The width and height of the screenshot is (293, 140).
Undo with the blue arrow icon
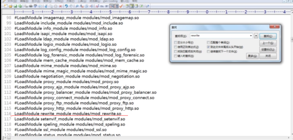point(66,6)
